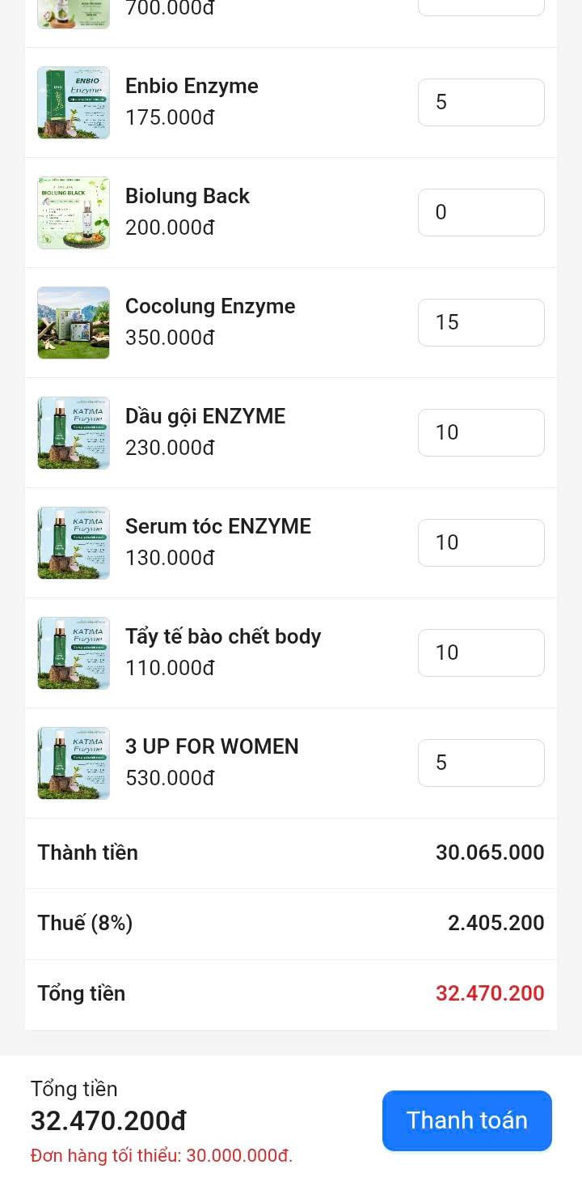
Task: Select the Dầu gội ENZYME thumbnail
Action: point(74,433)
